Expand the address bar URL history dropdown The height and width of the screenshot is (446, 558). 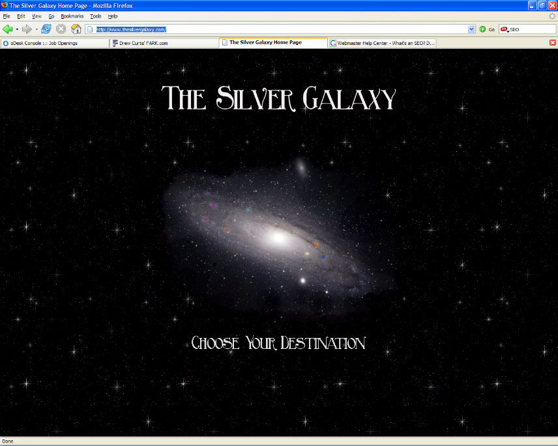coord(472,29)
